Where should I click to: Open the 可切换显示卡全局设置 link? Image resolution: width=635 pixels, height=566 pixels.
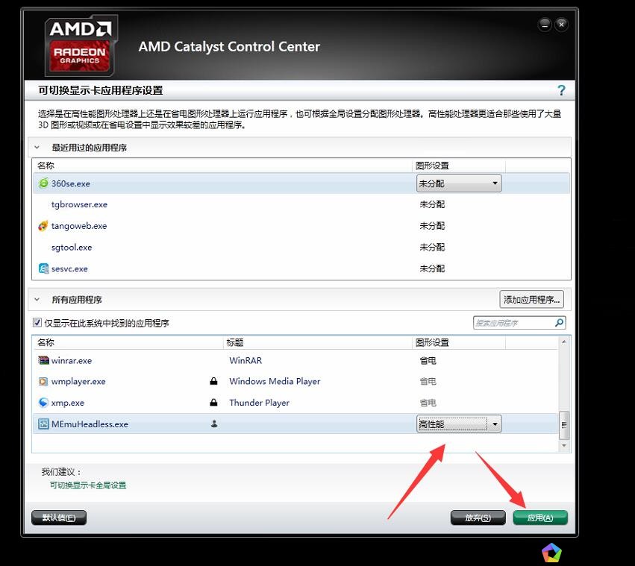(88, 485)
